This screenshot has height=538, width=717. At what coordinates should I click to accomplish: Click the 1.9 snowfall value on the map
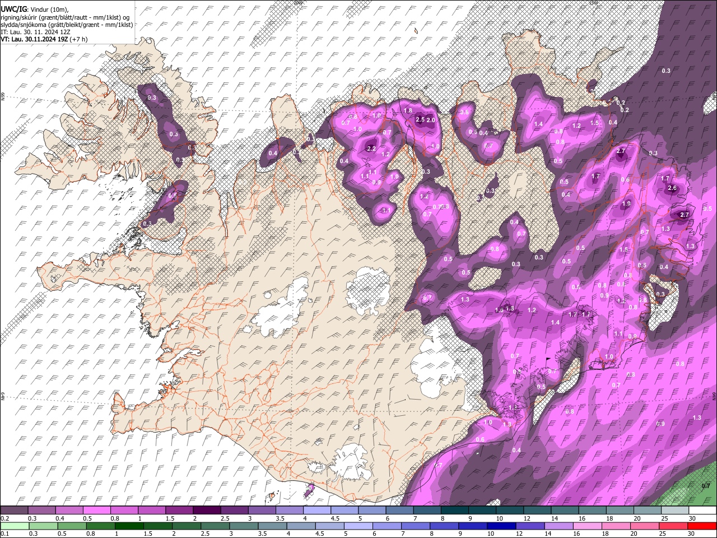coord(626,204)
